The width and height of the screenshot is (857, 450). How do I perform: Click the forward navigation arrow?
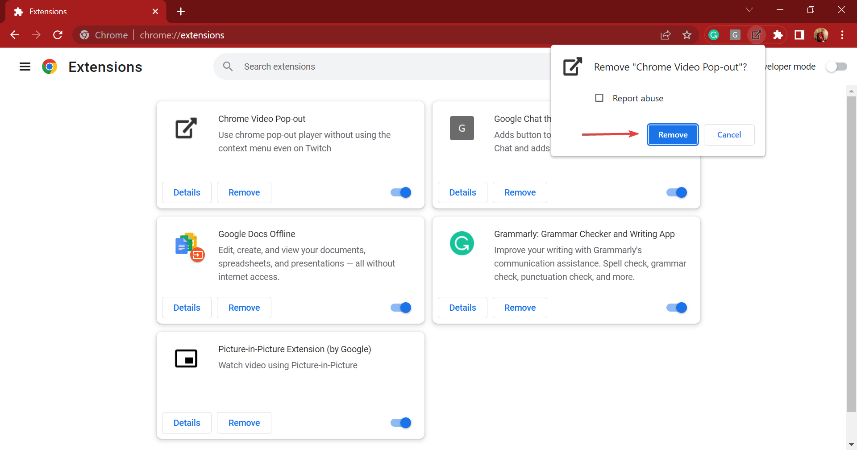[x=36, y=35]
